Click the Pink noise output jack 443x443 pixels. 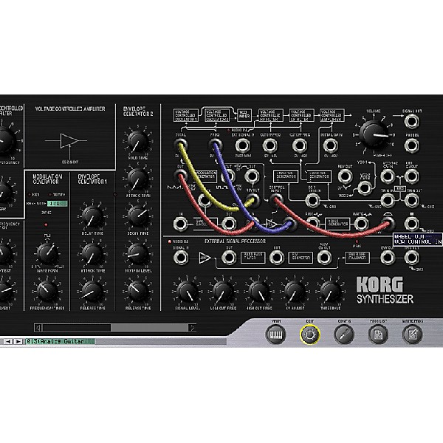point(313,224)
